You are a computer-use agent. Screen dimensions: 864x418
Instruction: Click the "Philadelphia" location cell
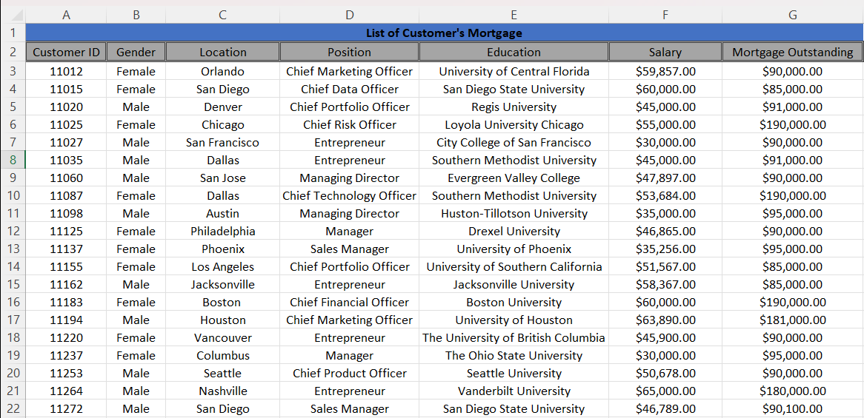[222, 232]
